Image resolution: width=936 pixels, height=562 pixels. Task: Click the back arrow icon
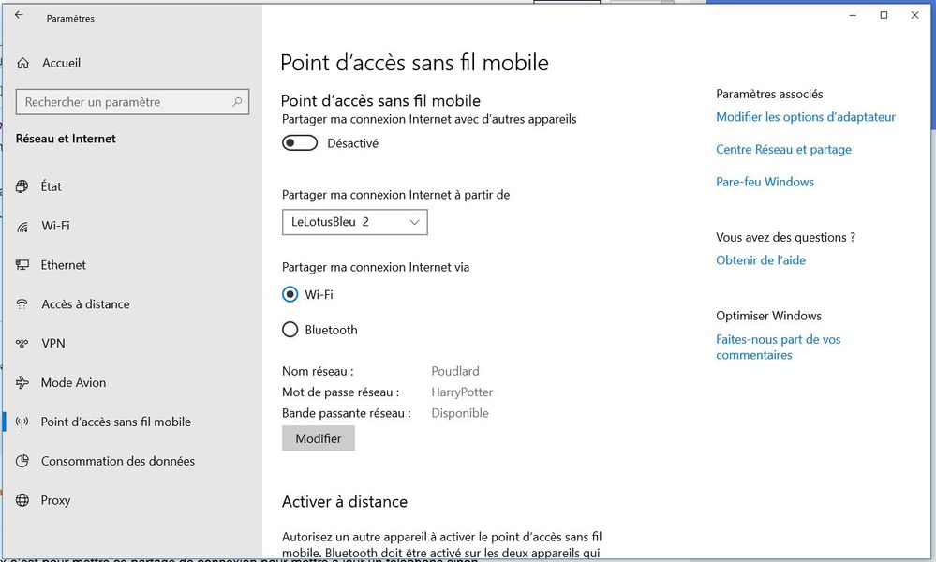(x=19, y=16)
